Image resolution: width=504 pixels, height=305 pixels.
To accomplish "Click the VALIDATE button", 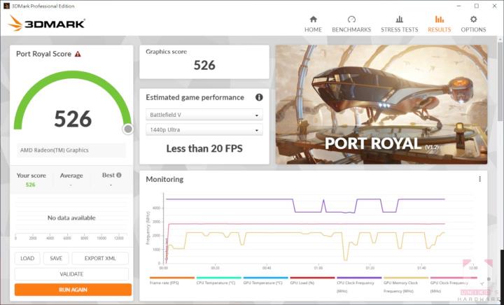I will pyautogui.click(x=71, y=274).
